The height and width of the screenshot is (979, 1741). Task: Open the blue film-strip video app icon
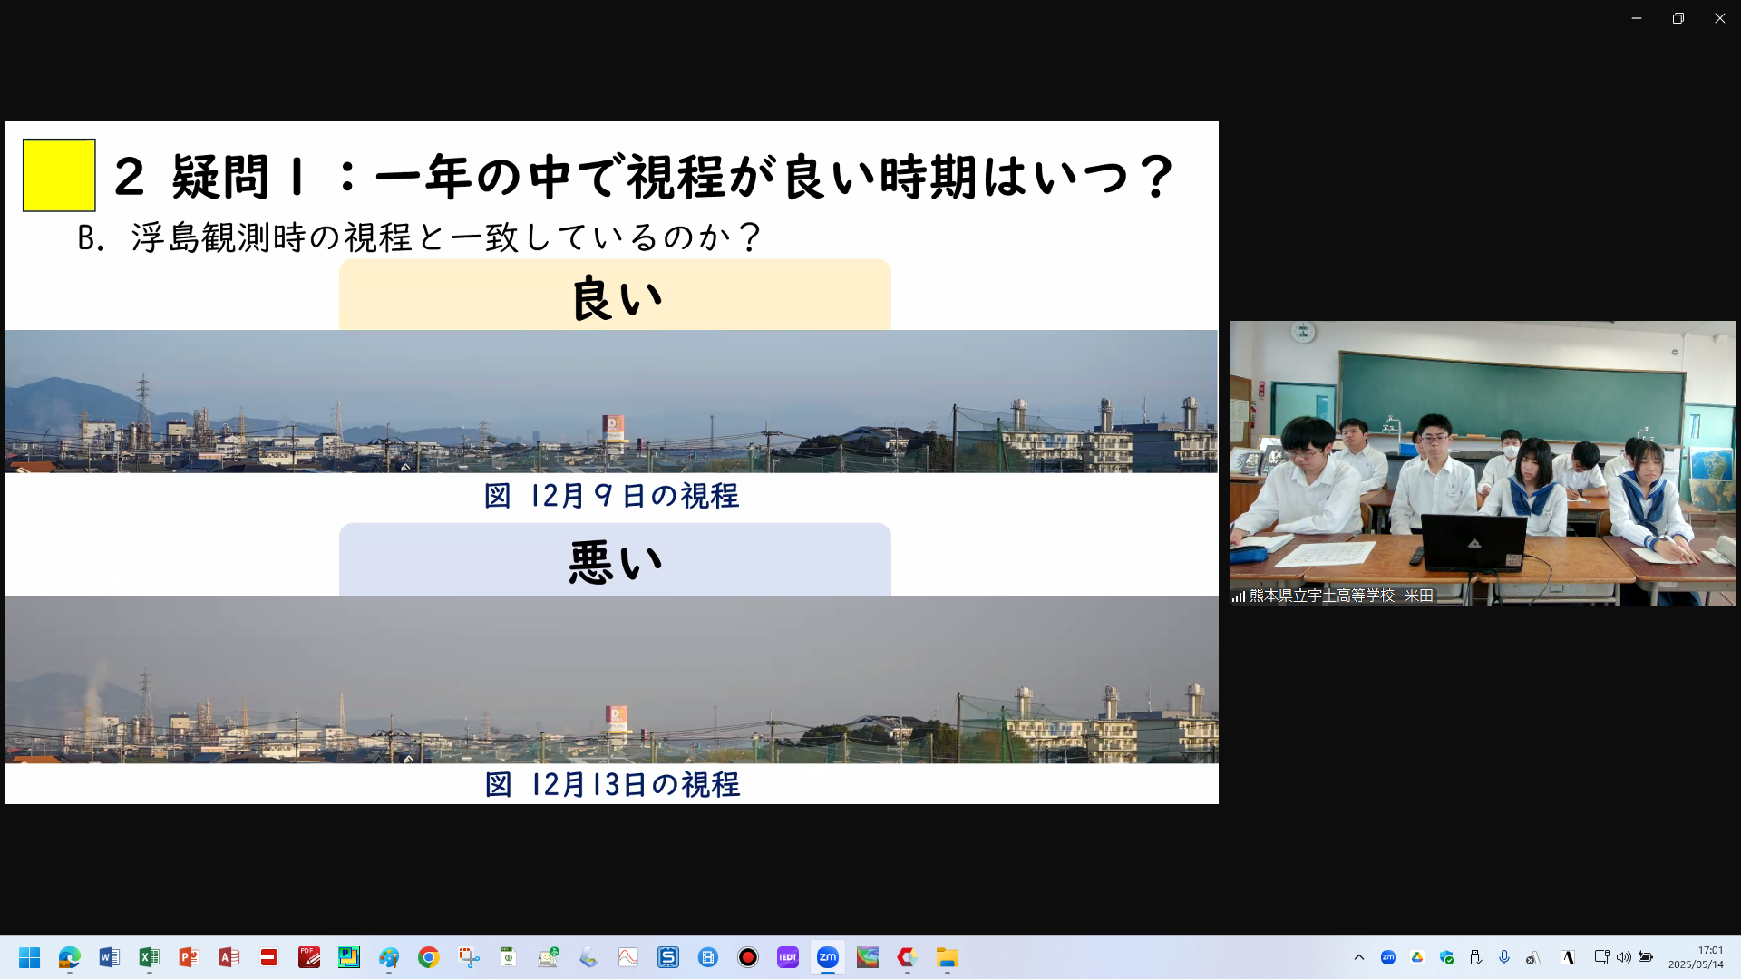point(708,957)
